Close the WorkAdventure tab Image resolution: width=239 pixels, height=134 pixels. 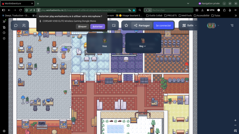click(x=32, y=3)
